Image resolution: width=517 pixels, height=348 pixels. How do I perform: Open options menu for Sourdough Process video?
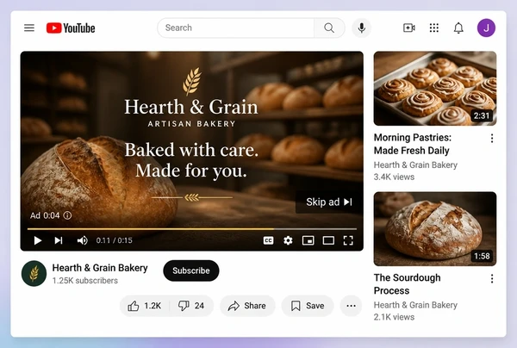pyautogui.click(x=492, y=279)
